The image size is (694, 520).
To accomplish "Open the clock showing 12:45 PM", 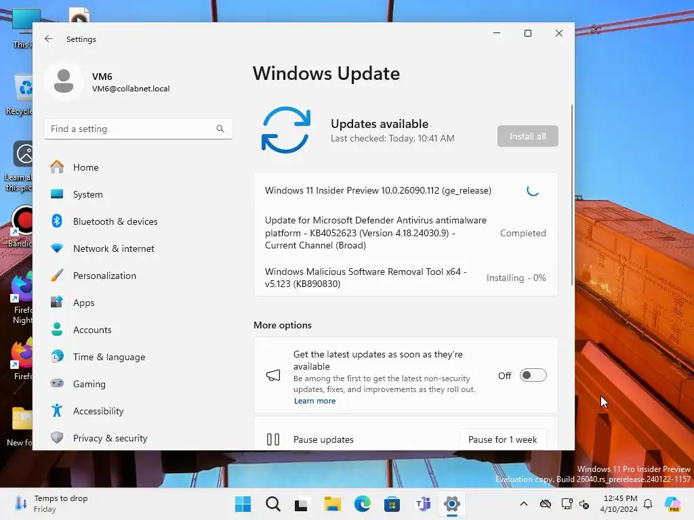I will click(x=619, y=504).
